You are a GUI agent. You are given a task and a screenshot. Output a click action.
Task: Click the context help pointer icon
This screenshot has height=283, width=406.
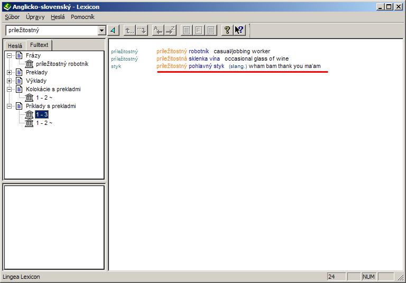click(239, 31)
